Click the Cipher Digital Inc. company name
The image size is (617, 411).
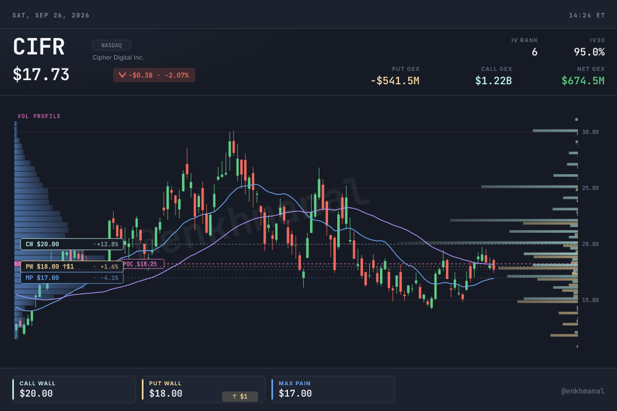pos(118,58)
